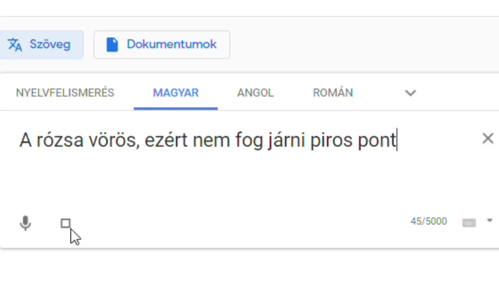Click the Szöveg text label

[50, 44]
